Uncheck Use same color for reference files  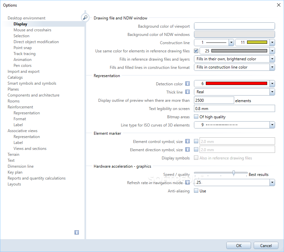click(x=196, y=51)
